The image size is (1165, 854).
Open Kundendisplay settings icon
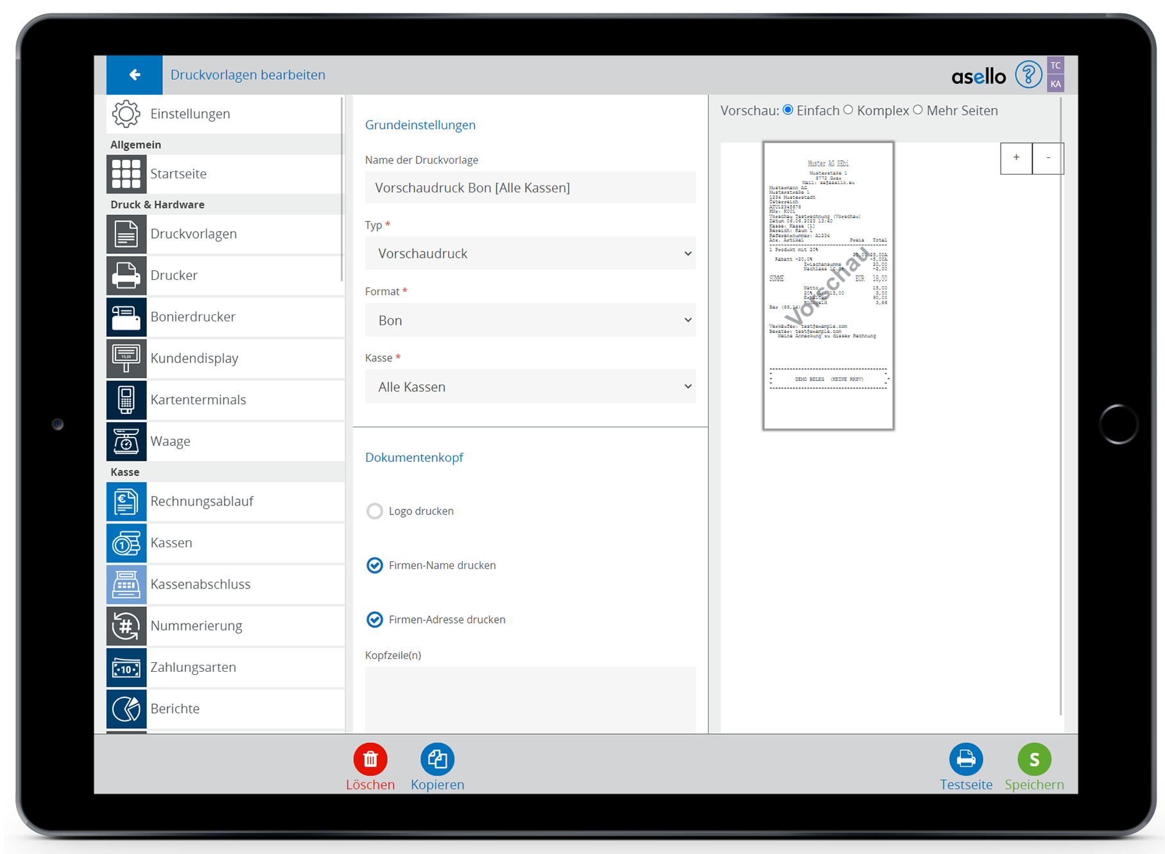click(x=126, y=358)
